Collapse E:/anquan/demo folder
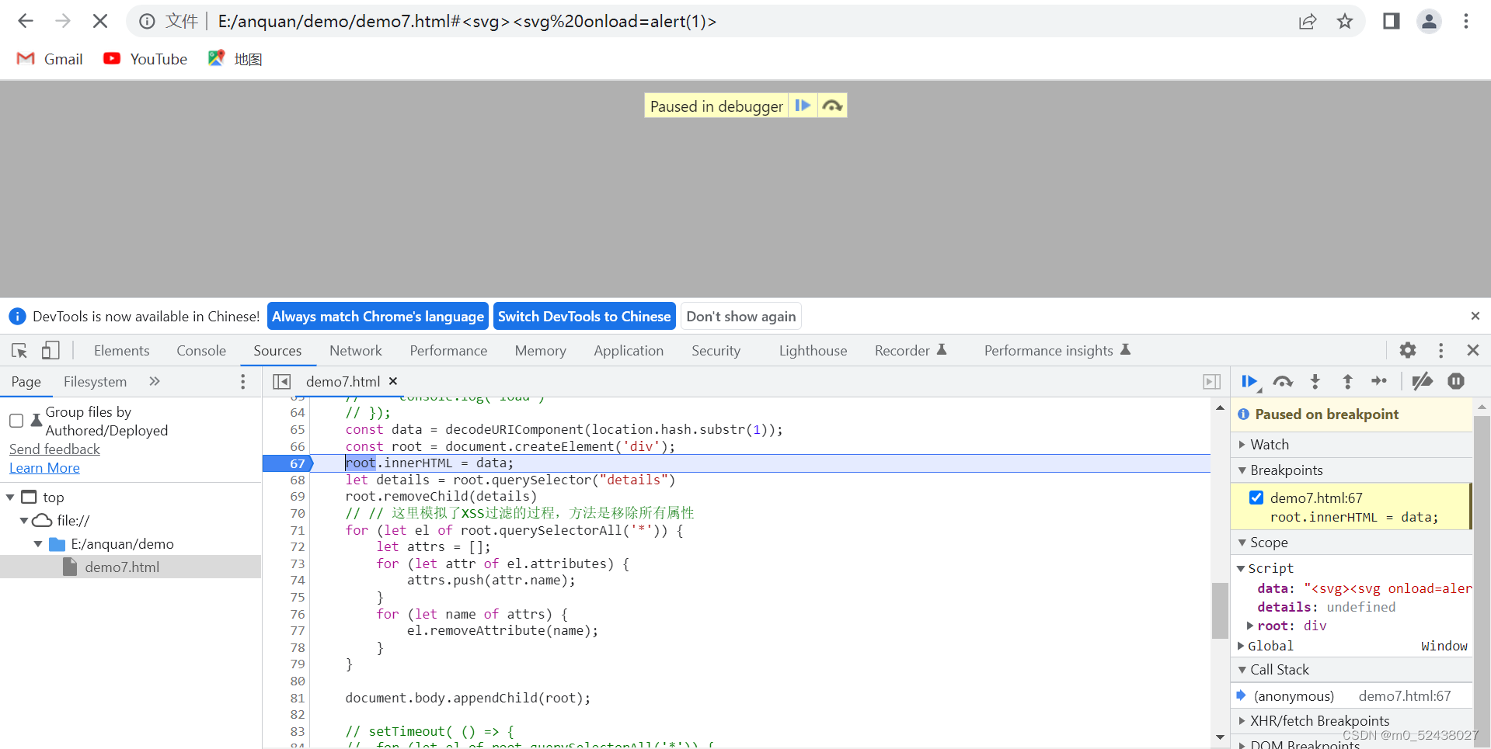The image size is (1491, 749). tap(38, 544)
